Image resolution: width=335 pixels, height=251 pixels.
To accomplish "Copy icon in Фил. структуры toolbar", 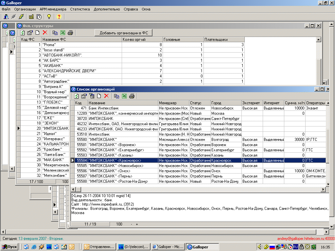I will pos(55,33).
